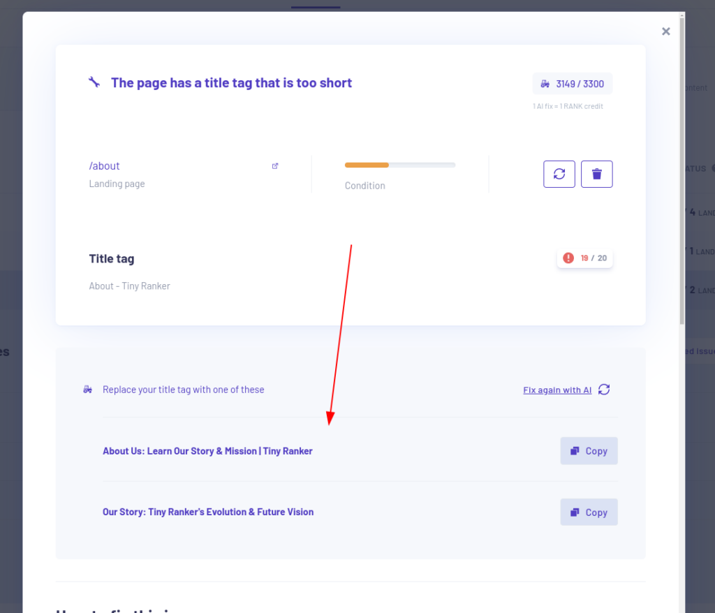This screenshot has width=715, height=613.
Task: Click the tractor icon next to replace suggestion
Action: pos(87,390)
